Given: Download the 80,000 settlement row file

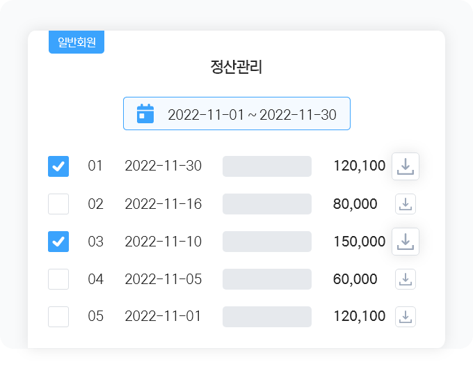Looking at the screenshot, I should (405, 204).
